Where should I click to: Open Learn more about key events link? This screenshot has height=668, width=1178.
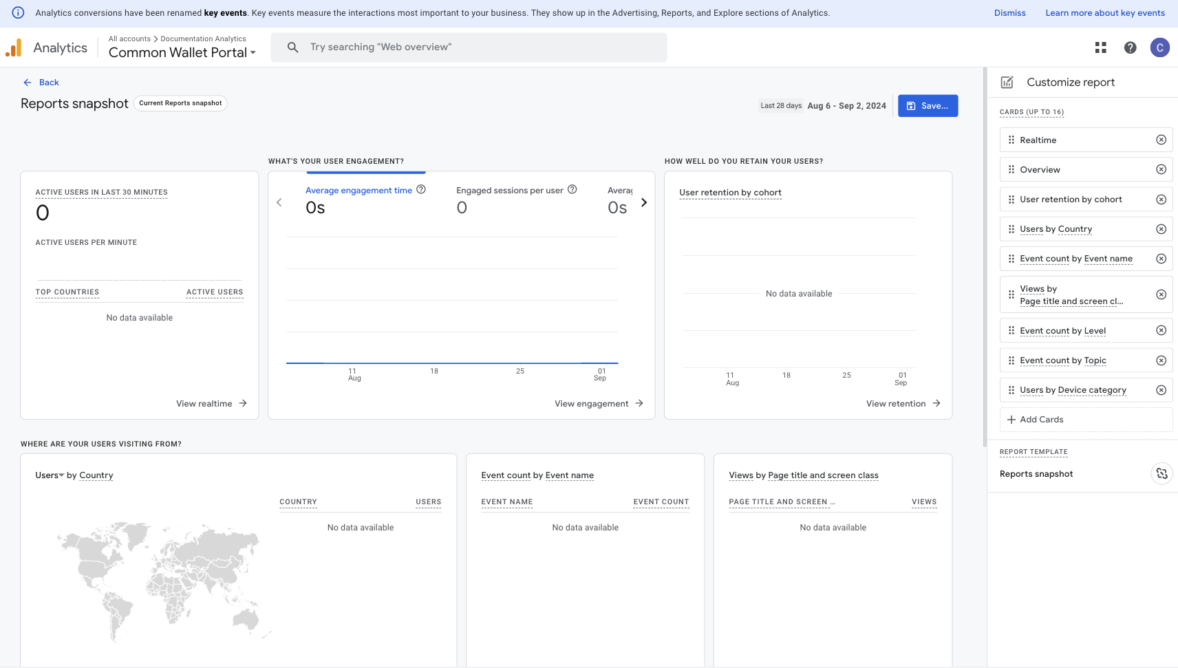(x=1104, y=13)
